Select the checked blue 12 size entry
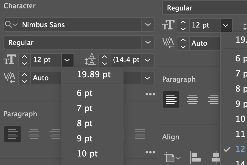Screen dimensions: 247x165 coord(240,149)
